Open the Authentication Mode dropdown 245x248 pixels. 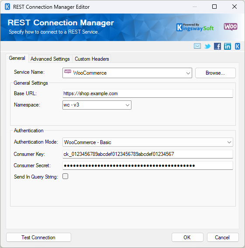tap(148, 142)
